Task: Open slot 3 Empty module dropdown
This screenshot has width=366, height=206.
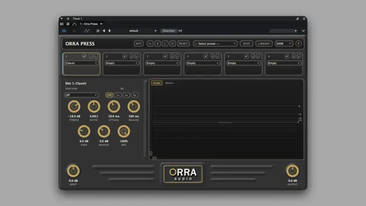Action: [x=162, y=63]
